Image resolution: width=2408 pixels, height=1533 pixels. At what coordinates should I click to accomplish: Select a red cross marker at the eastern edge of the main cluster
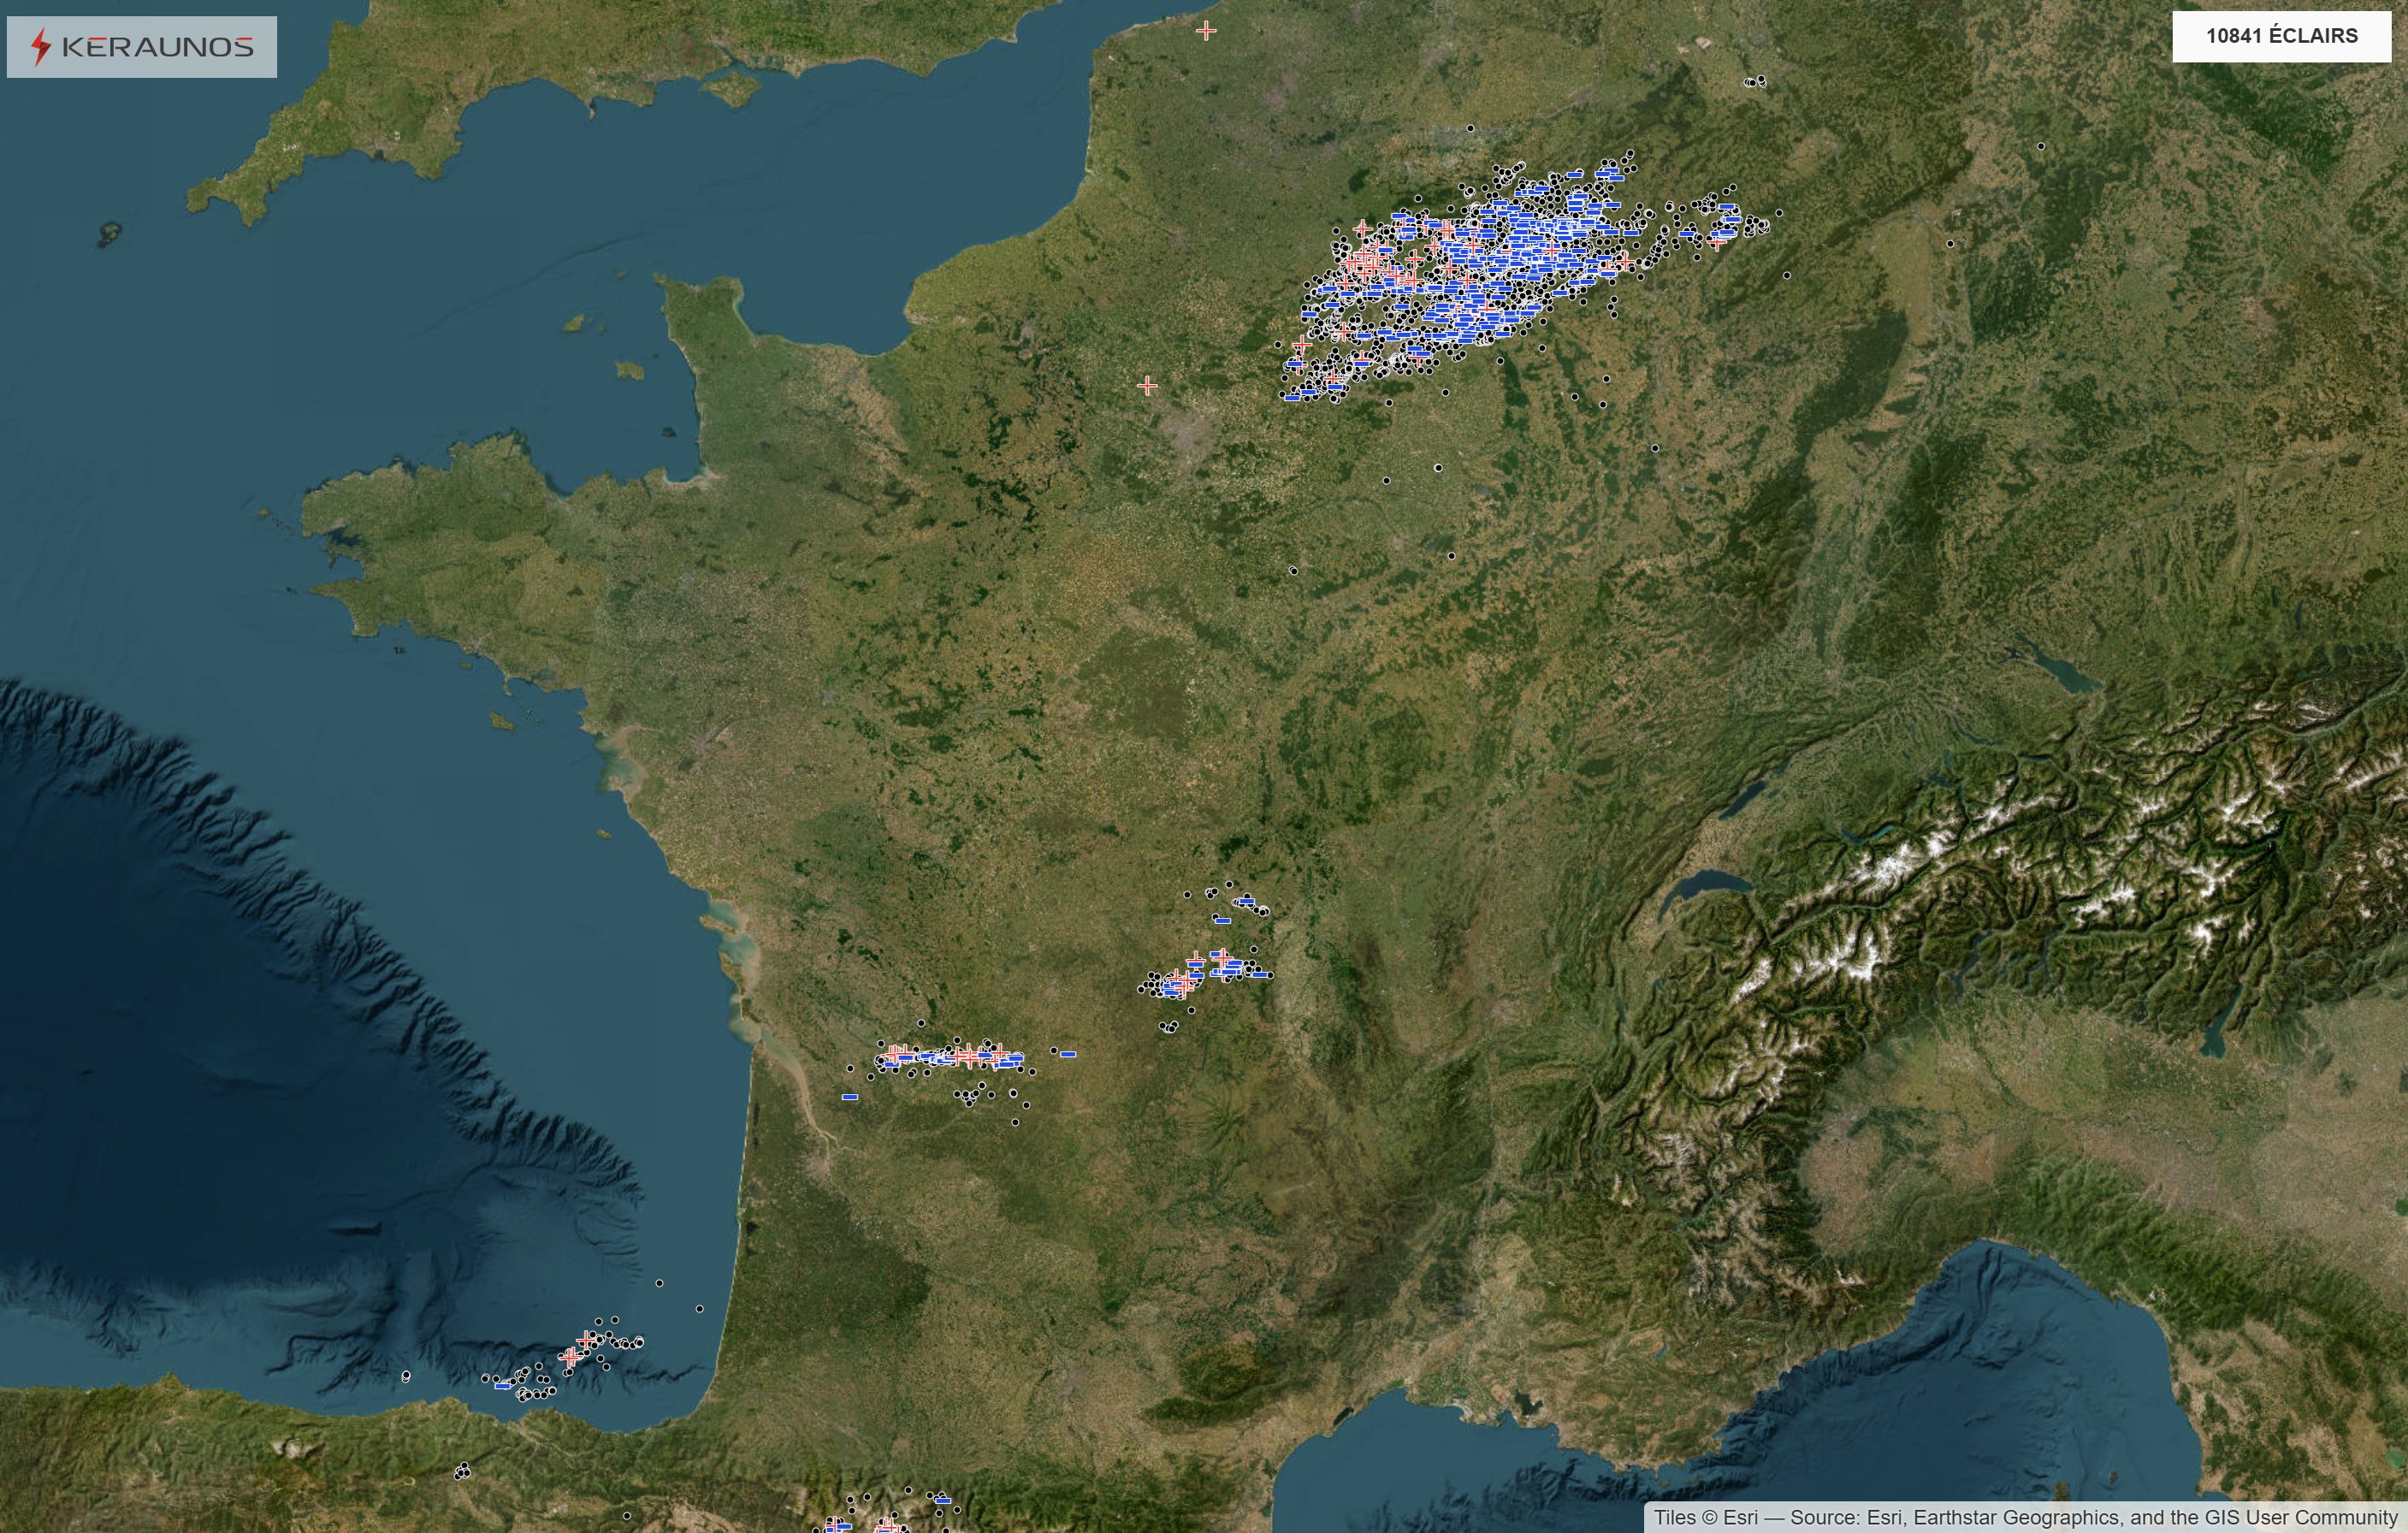pos(1718,243)
